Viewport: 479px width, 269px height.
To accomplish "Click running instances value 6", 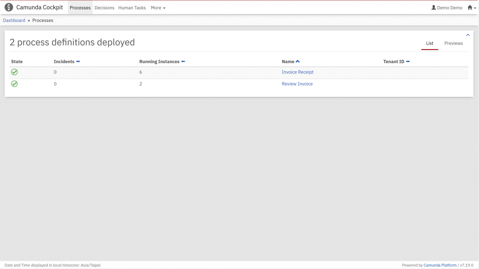I will click(140, 72).
